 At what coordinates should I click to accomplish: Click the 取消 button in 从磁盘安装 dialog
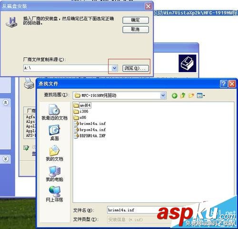point(136,29)
